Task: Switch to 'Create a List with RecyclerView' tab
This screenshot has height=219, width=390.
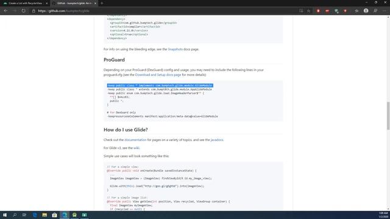Action: 25,3
